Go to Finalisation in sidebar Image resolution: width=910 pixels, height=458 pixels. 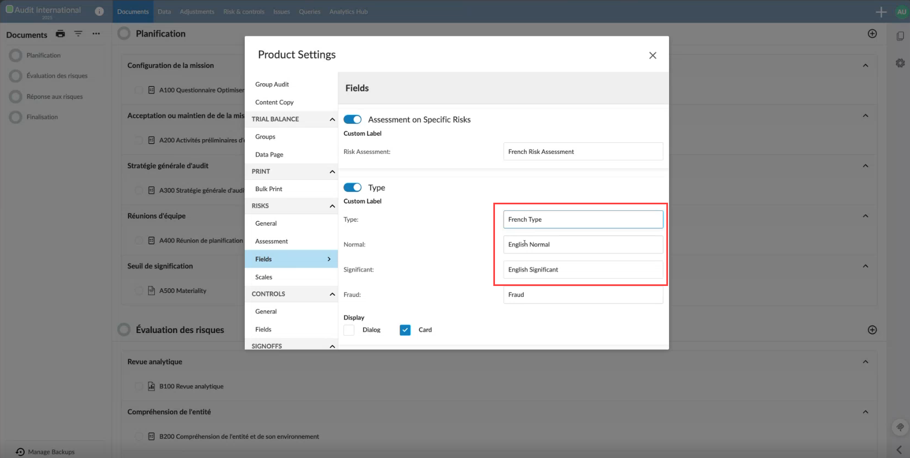(x=42, y=117)
